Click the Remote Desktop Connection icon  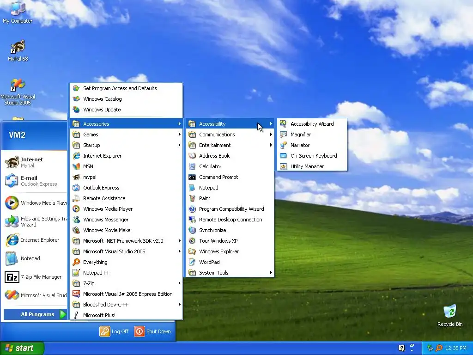click(192, 220)
